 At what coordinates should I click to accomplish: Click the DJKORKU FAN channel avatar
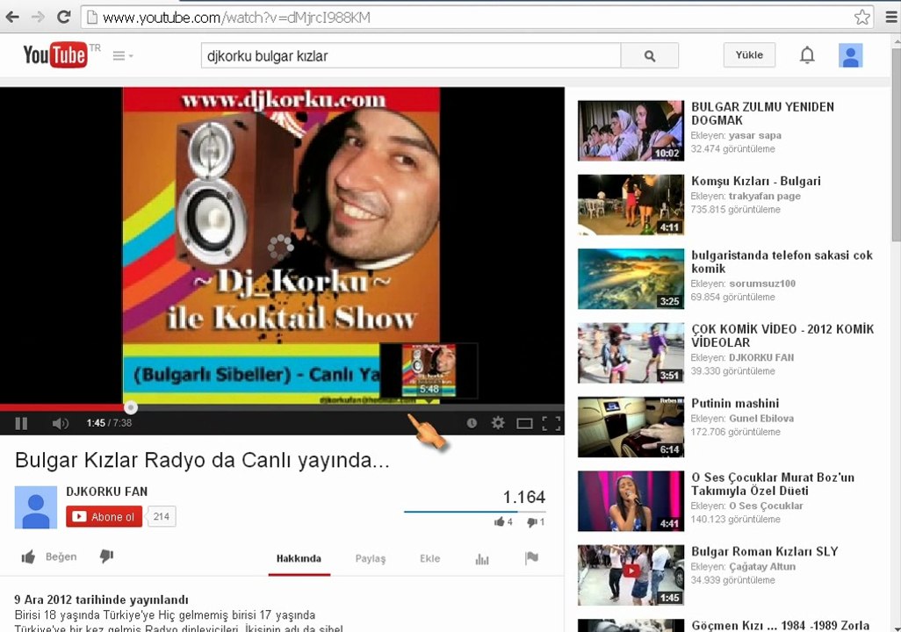36,507
